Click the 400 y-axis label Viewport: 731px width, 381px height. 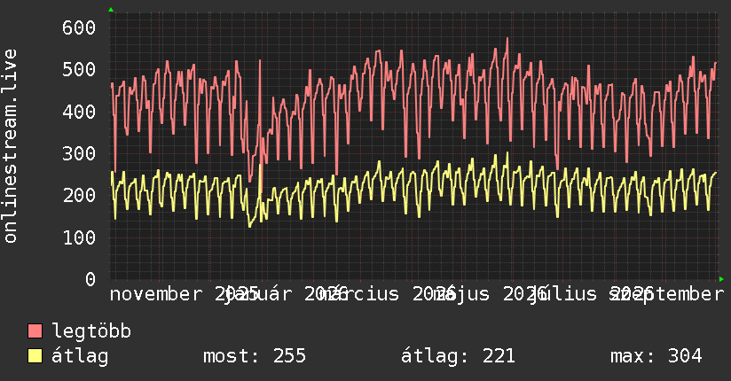[79, 112]
